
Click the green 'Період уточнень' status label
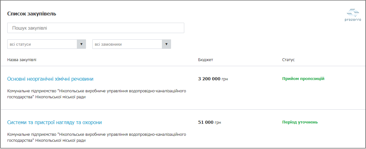click(x=300, y=122)
